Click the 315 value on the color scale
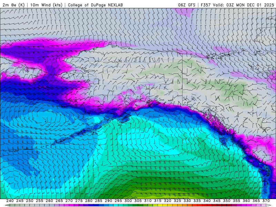Image resolution: width=276 pixels, height=207 pixels. [158, 201]
